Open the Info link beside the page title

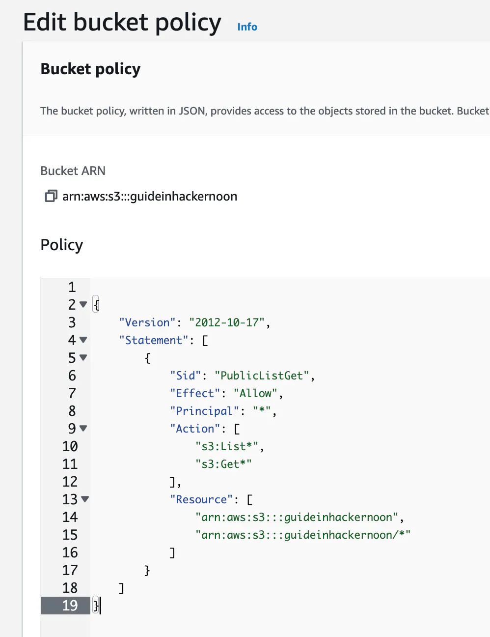247,27
